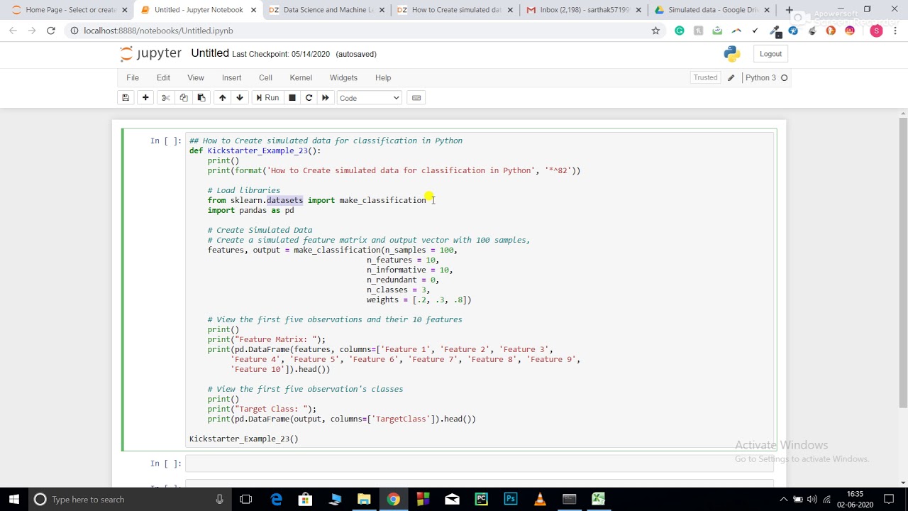The image size is (908, 511).
Task: Open the Chrome three-dot menu
Action: [896, 31]
